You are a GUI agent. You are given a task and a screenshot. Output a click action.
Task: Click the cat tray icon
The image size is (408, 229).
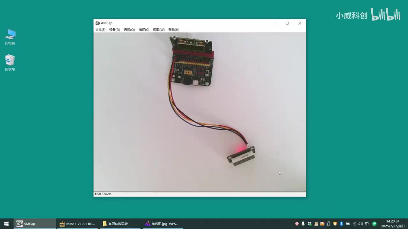click(316, 224)
